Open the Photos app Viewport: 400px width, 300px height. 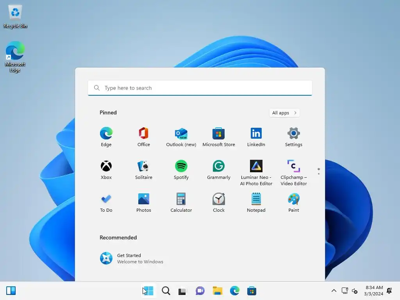pos(144,203)
